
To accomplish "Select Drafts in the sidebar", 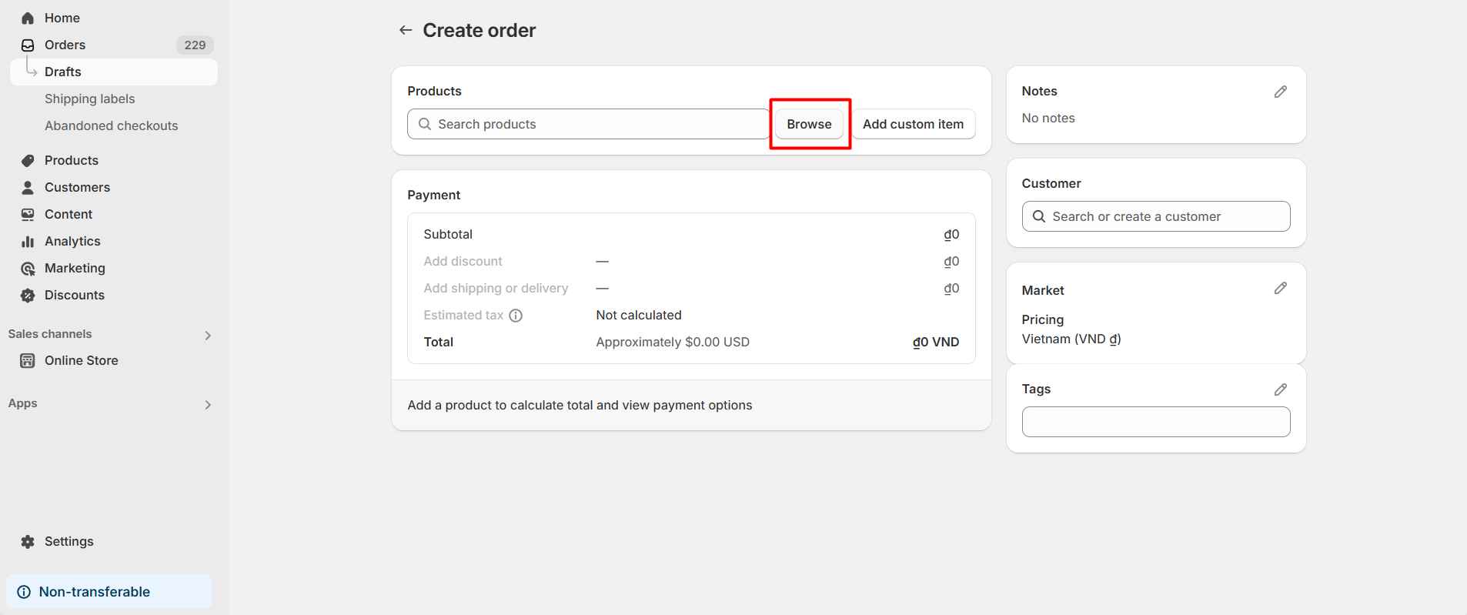I will pyautogui.click(x=63, y=72).
